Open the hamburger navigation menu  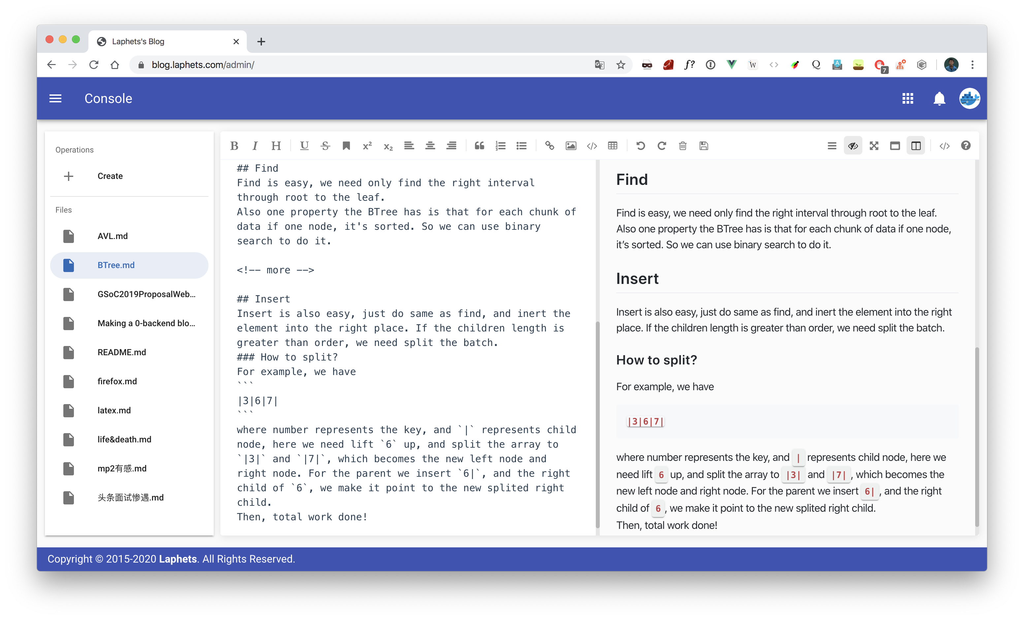(55, 99)
